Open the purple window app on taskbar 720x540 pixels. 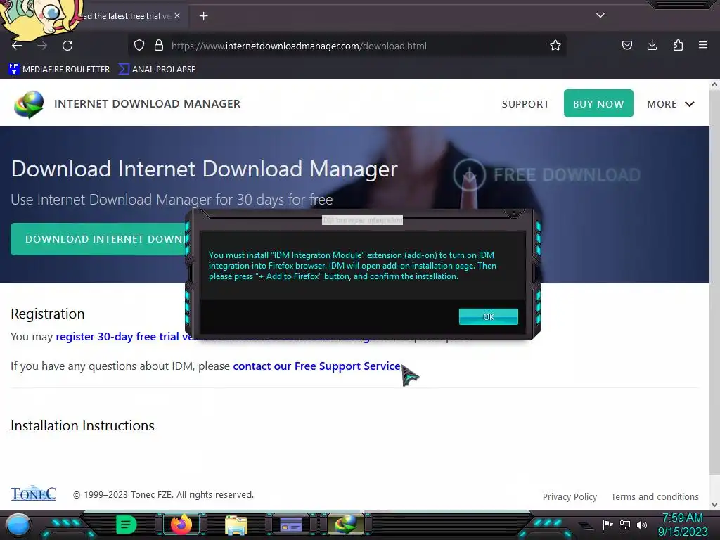(290, 525)
